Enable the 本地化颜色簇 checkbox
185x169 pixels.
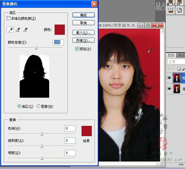coord(8,19)
